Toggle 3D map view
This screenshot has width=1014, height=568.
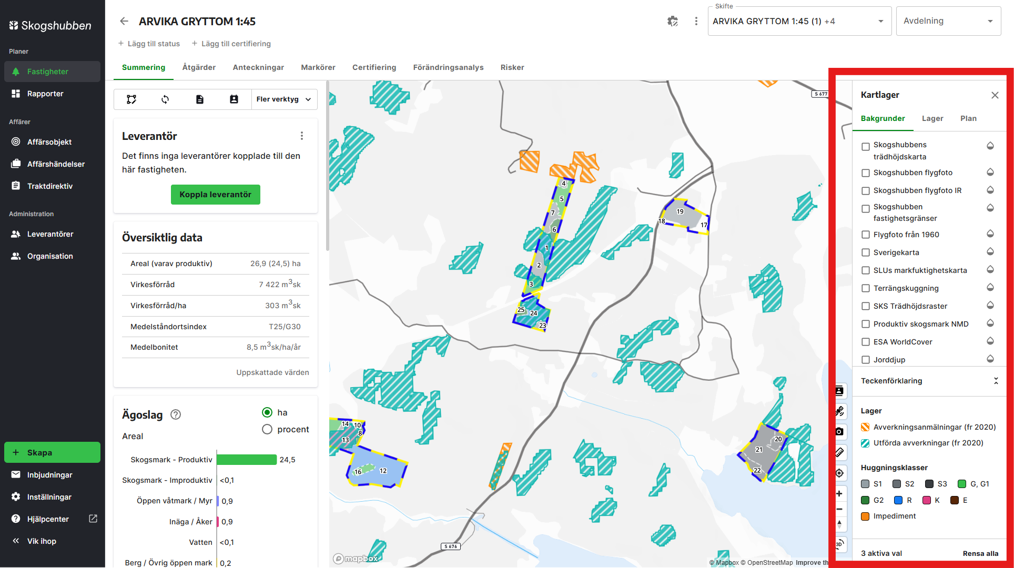point(839,544)
